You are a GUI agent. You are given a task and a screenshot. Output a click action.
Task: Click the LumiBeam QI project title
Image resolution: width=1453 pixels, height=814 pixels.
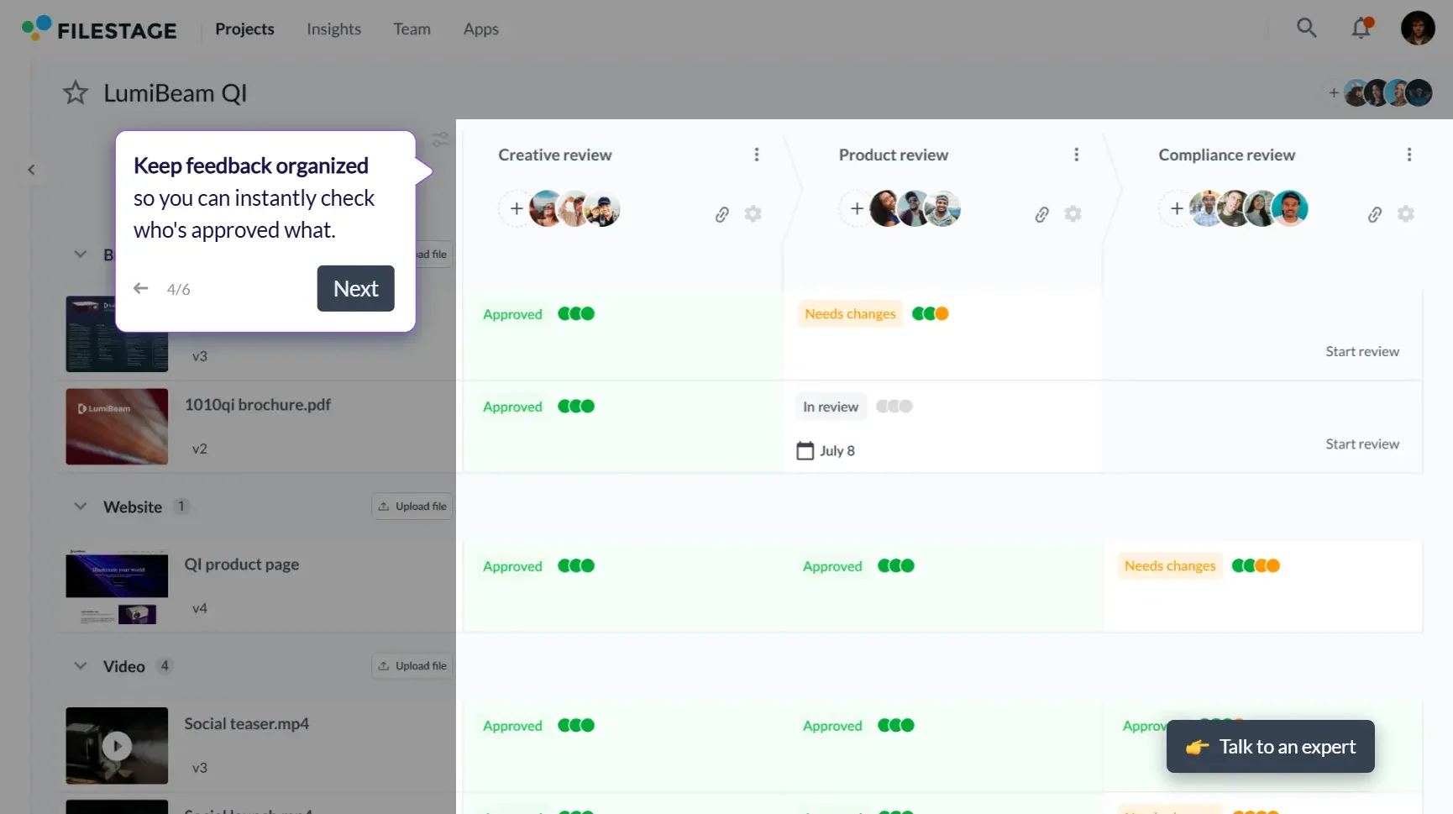[175, 93]
